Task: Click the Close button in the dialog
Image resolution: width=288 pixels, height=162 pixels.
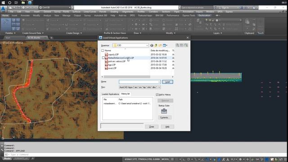Action: click(152, 127)
